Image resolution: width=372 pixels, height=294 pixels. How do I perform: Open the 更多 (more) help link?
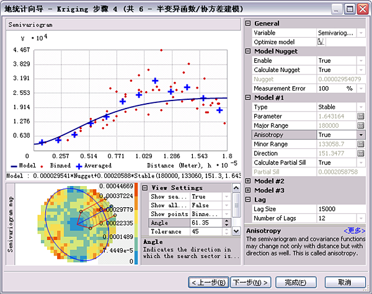tap(355, 231)
